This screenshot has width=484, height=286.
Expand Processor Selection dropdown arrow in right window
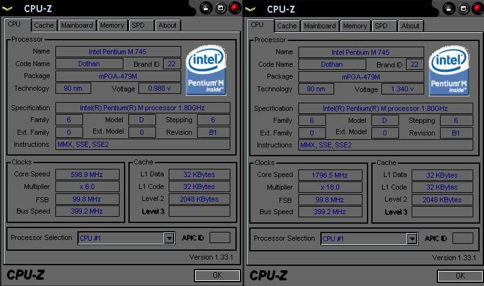pos(412,239)
